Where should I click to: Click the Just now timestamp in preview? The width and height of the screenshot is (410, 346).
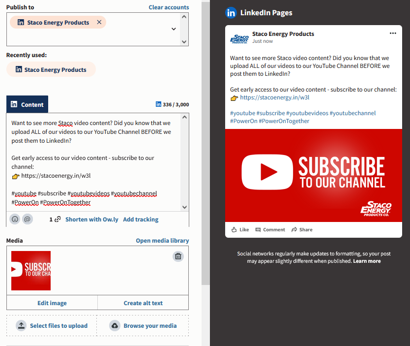[262, 41]
